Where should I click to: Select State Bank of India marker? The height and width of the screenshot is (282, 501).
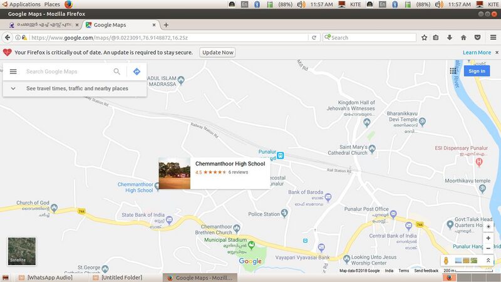169,220
